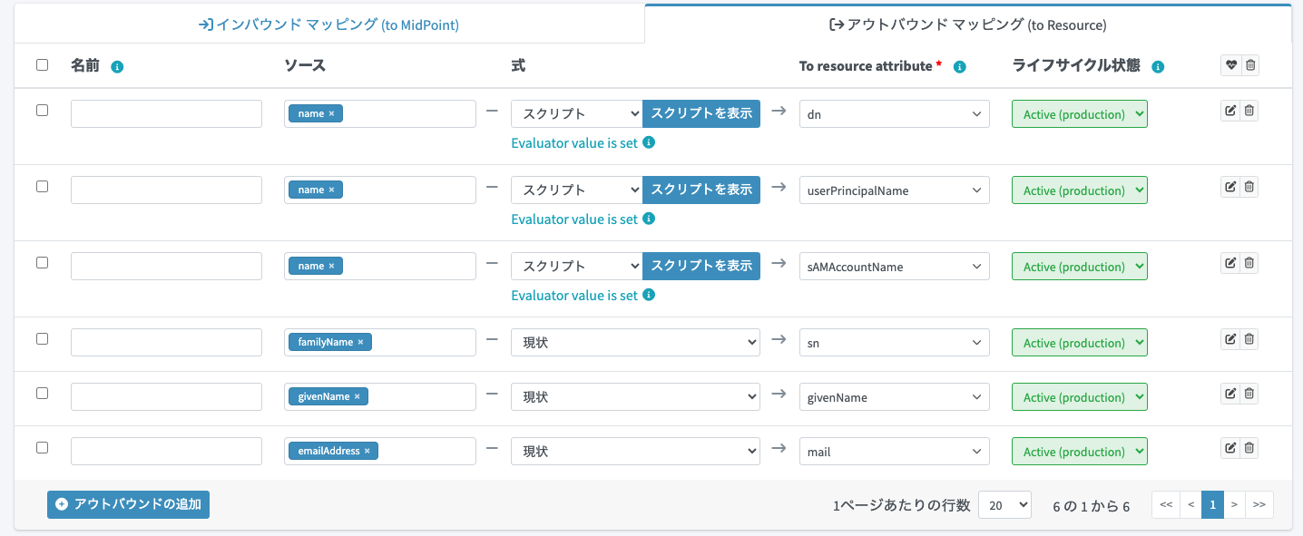
Task: Check the dn mapping row checkbox
Action: point(42,110)
